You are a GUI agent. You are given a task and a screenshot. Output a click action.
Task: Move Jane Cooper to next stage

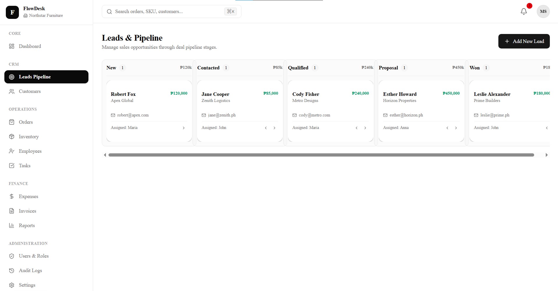[x=274, y=128]
